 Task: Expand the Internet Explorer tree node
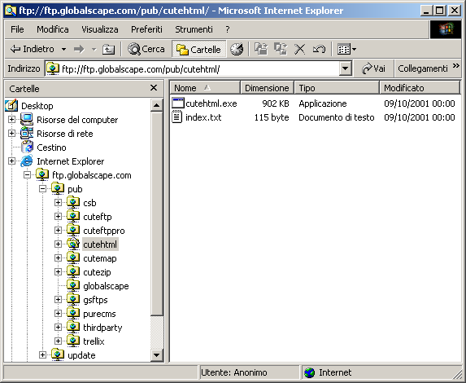11,161
